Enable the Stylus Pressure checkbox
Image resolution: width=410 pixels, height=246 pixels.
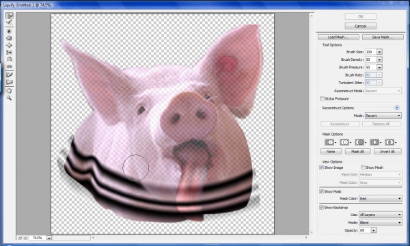click(x=322, y=98)
